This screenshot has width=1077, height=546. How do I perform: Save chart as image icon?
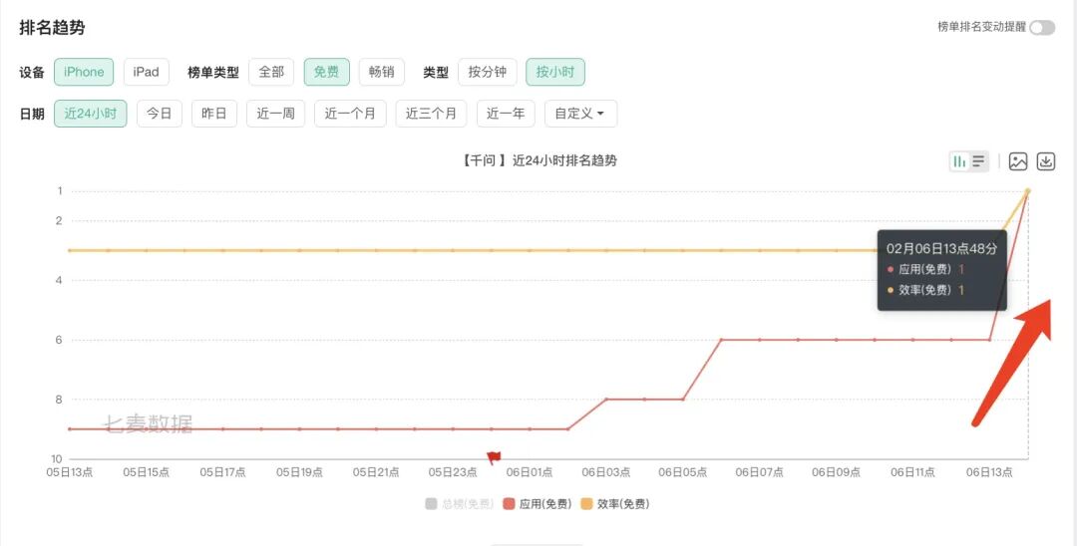click(1018, 161)
